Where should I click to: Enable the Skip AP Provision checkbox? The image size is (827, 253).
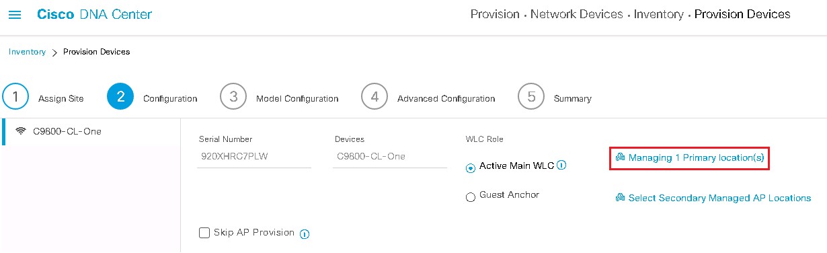pyautogui.click(x=205, y=233)
